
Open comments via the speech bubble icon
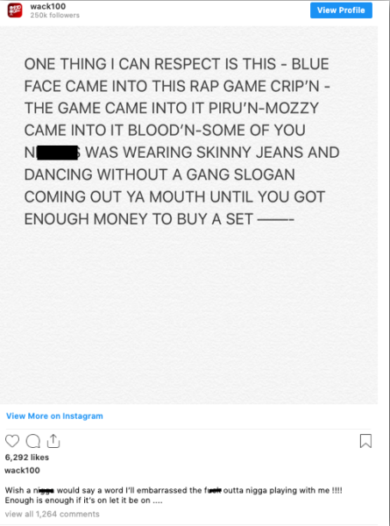pos(32,441)
